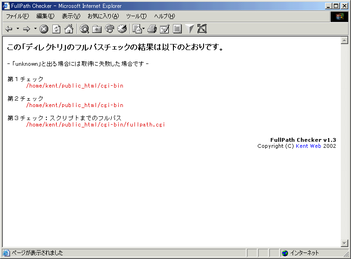
Task: Open the ツール(T) menu
Action: (x=136, y=16)
